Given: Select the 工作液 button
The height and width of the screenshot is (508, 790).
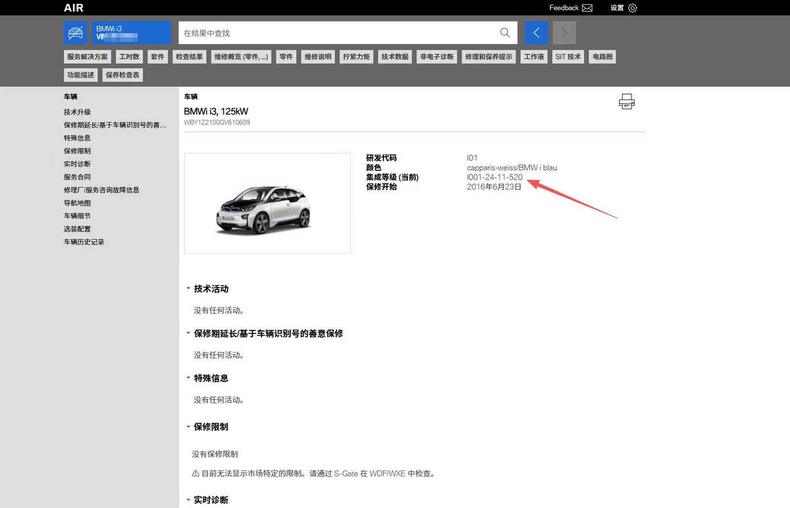Looking at the screenshot, I should pos(534,57).
